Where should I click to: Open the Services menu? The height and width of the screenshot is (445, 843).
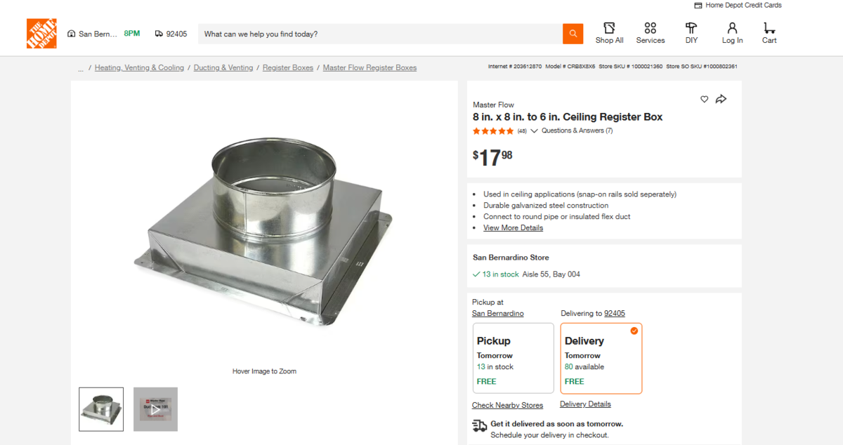click(x=651, y=33)
